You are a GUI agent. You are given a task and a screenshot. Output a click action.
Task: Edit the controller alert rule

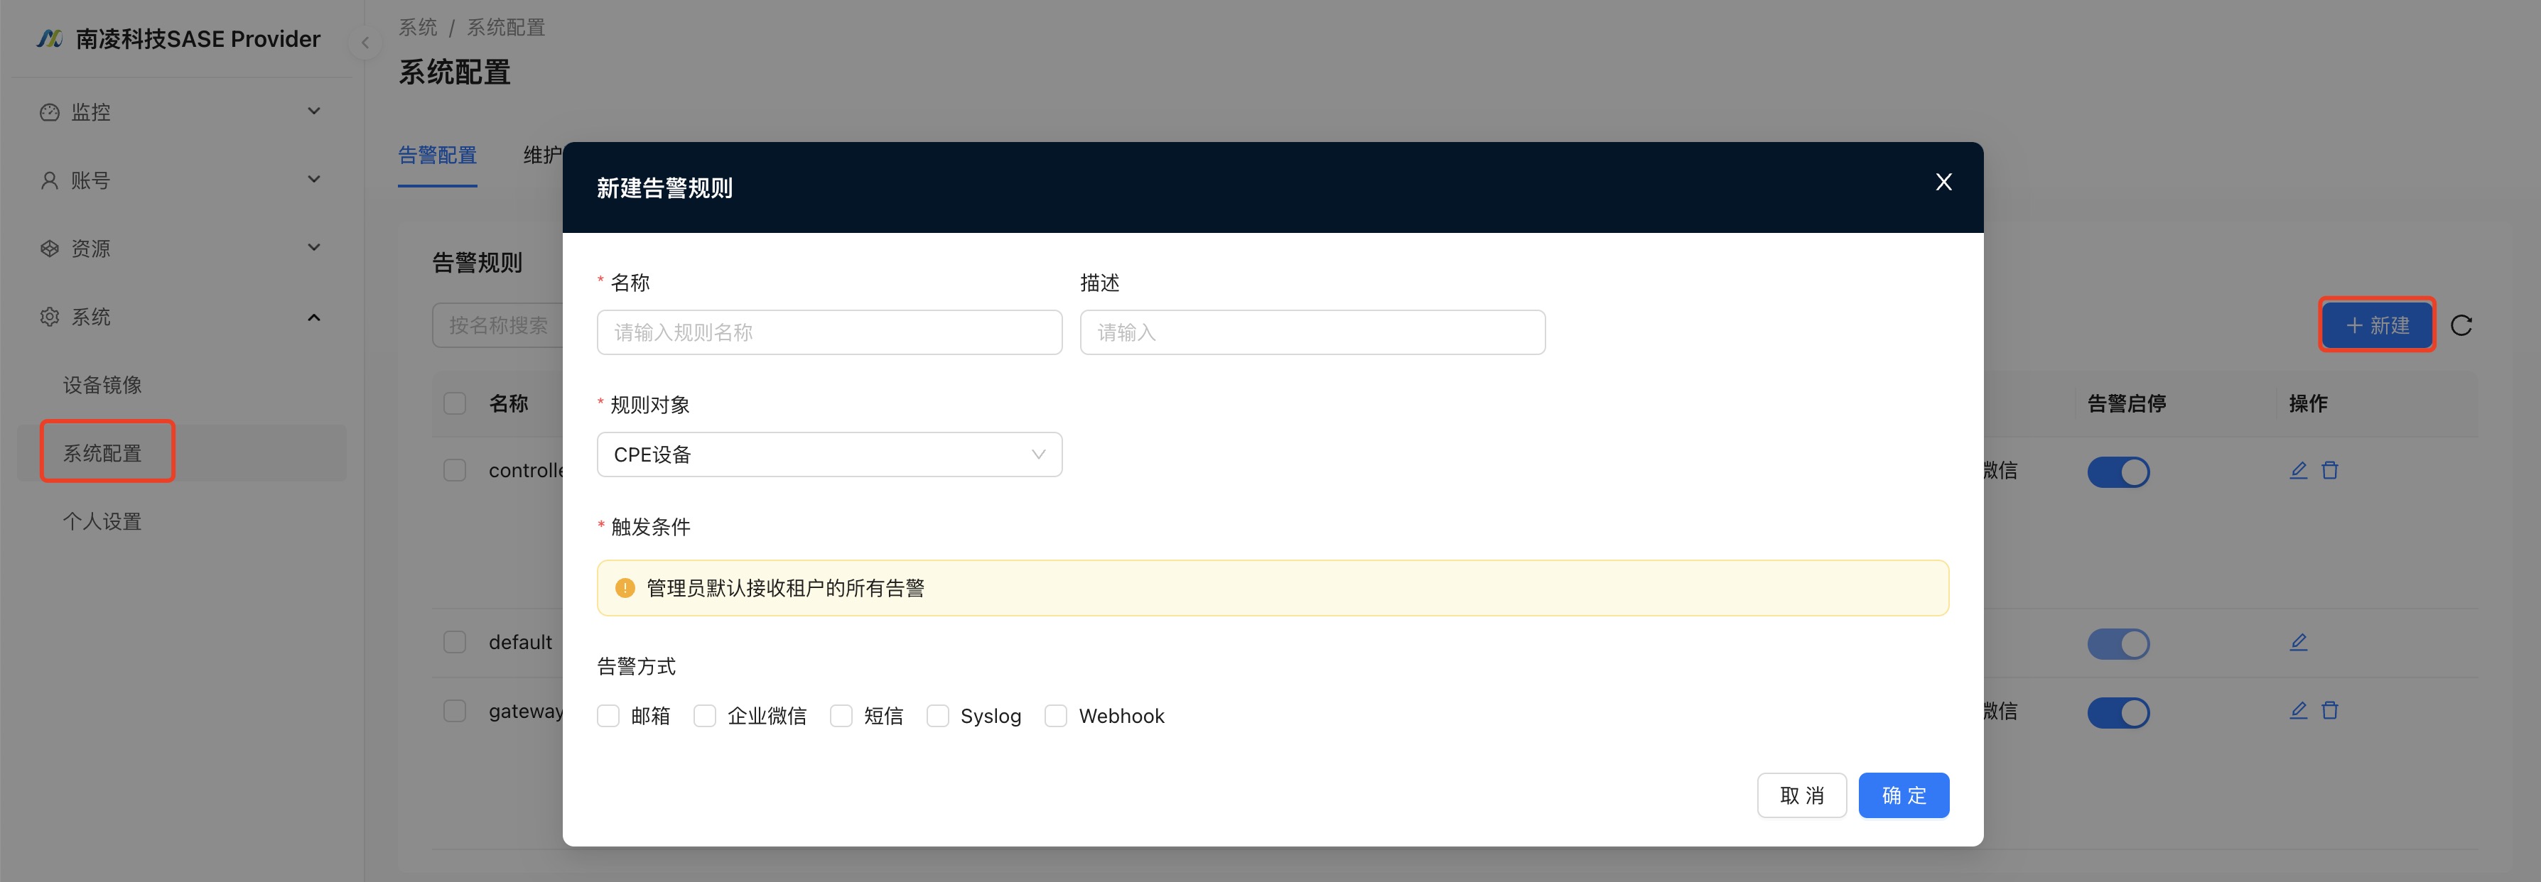click(2299, 470)
